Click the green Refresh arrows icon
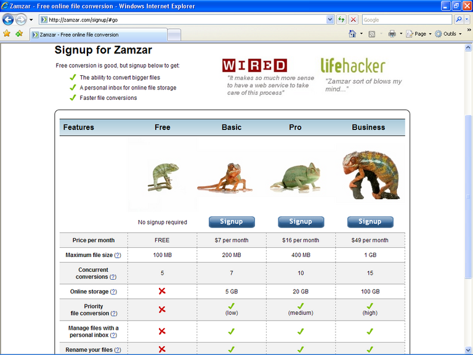The image size is (473, 355). tap(341, 20)
